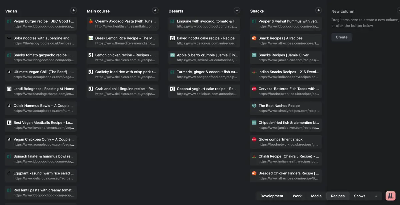Open the Work tab

[297, 196]
